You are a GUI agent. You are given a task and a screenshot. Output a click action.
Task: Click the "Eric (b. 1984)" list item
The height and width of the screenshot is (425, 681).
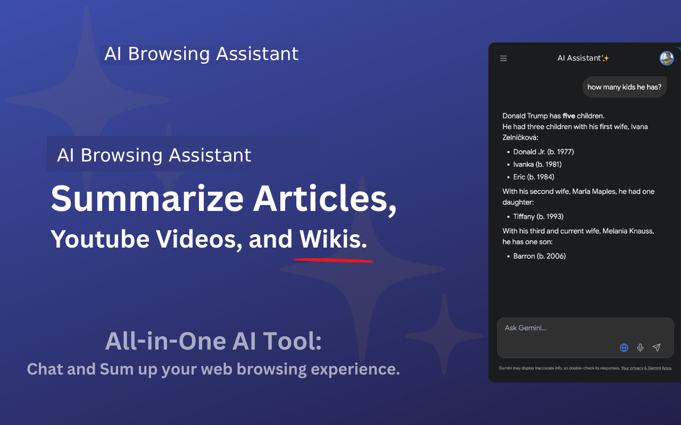pyautogui.click(x=534, y=177)
